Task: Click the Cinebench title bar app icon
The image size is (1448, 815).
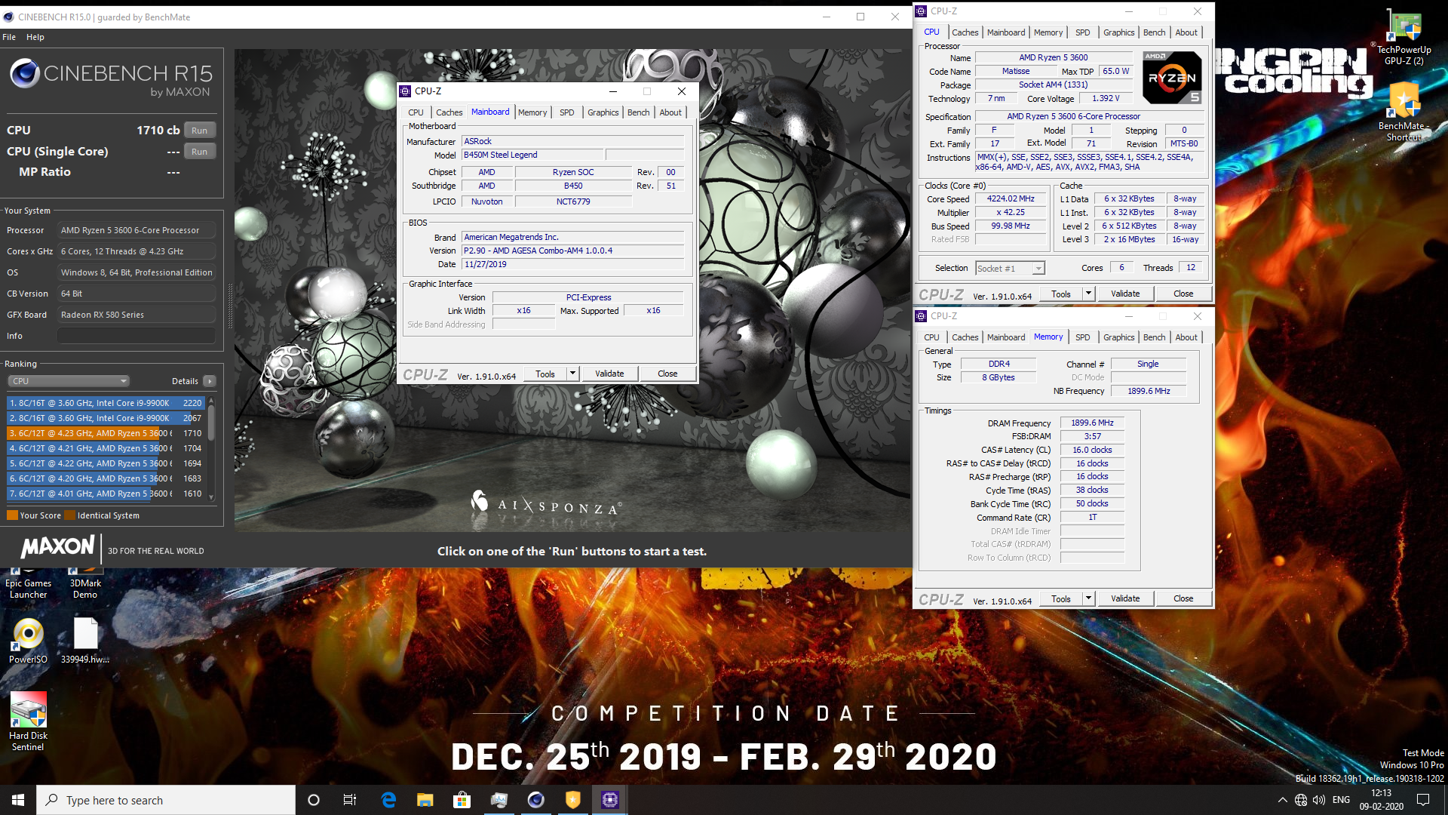Action: point(8,17)
